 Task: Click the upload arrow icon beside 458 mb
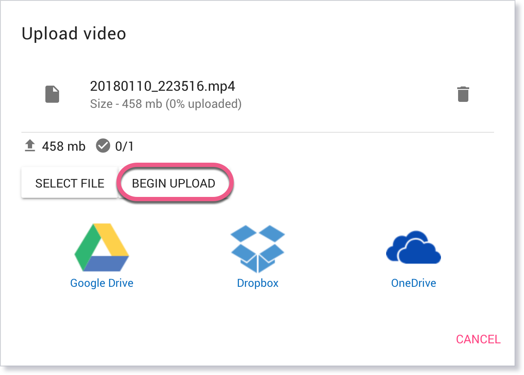coord(30,146)
